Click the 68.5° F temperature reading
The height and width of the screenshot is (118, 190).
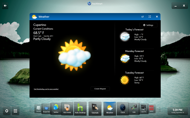(x=39, y=33)
